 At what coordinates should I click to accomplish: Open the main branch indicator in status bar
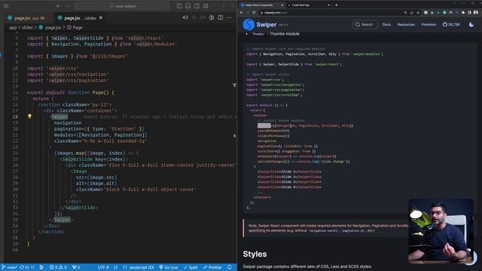pyautogui.click(x=9, y=267)
